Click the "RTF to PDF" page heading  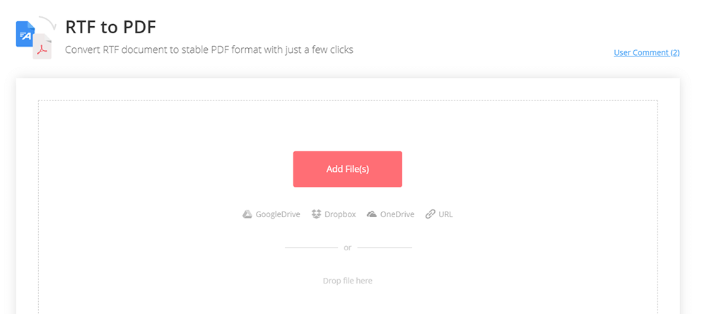click(x=110, y=27)
